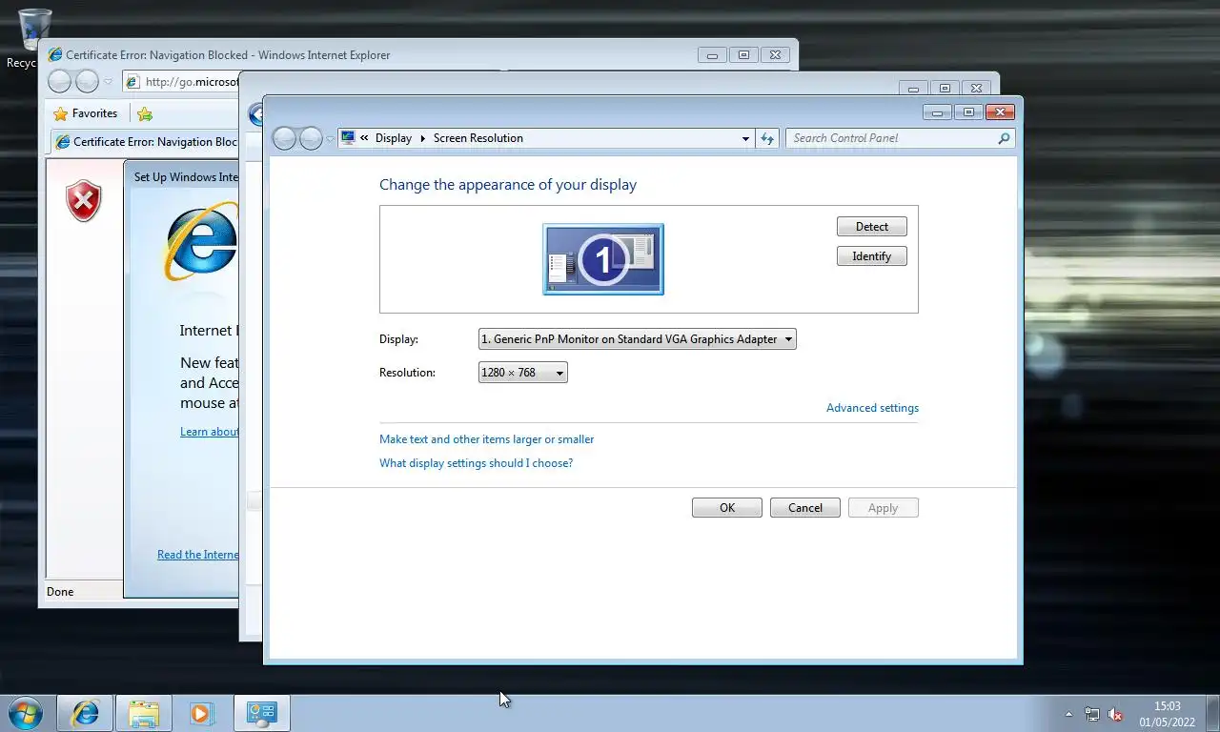This screenshot has width=1220, height=732.
Task: Minimize the Internet Explorer window
Action: [712, 55]
